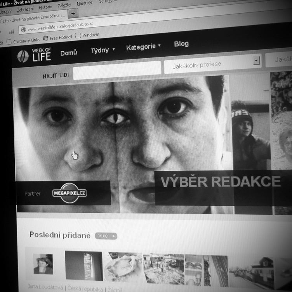Click the Výběr redakce banner
The height and width of the screenshot is (292, 292).
point(223,188)
